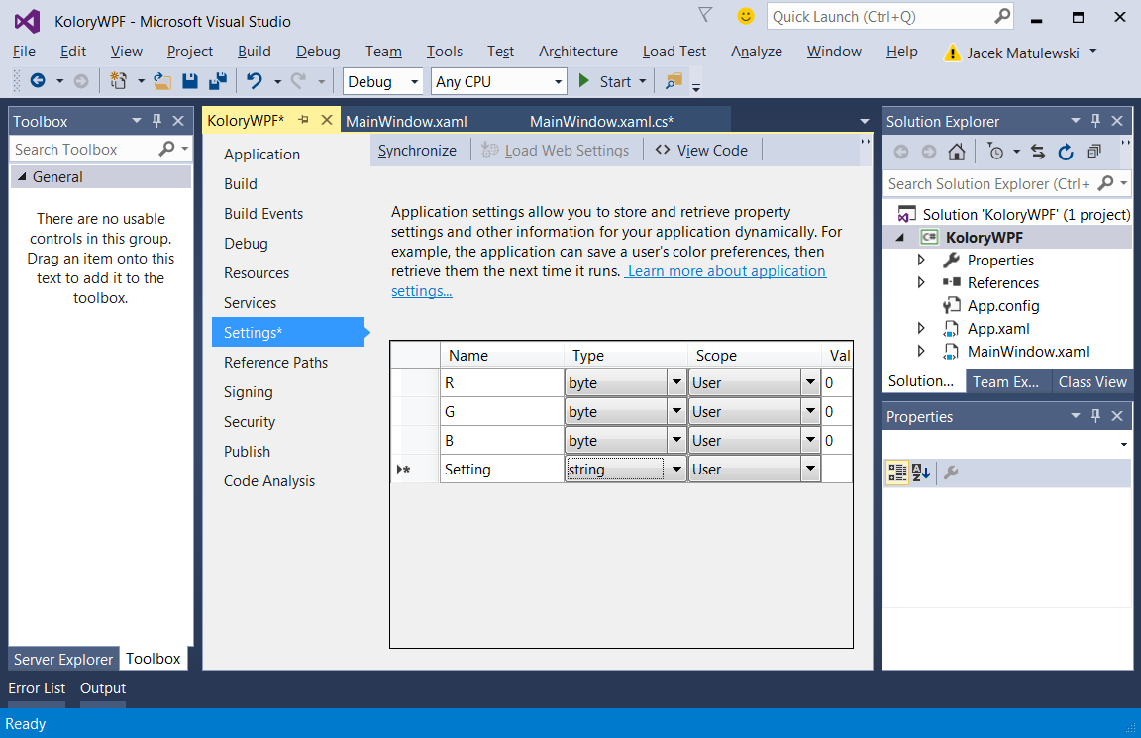The height and width of the screenshot is (738, 1141).
Task: Save the current file with the floppy icon
Action: 190,81
